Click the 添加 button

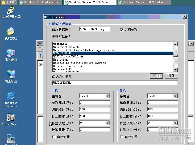(x=156, y=76)
